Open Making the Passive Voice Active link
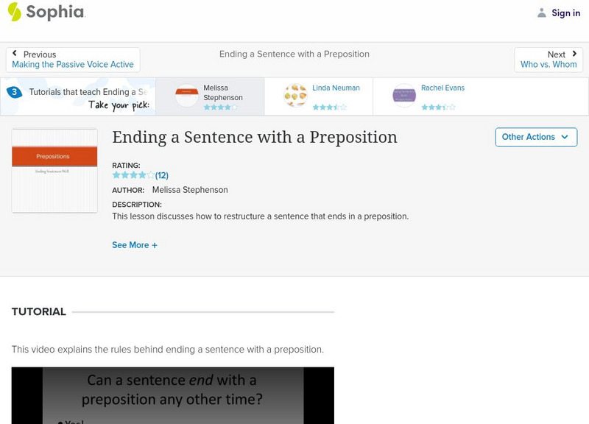 tap(73, 65)
